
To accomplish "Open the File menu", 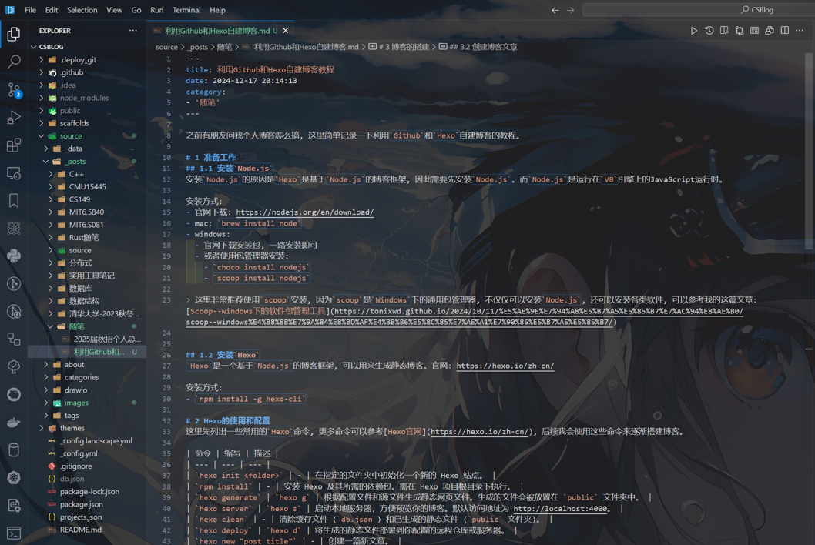I will tap(30, 10).
